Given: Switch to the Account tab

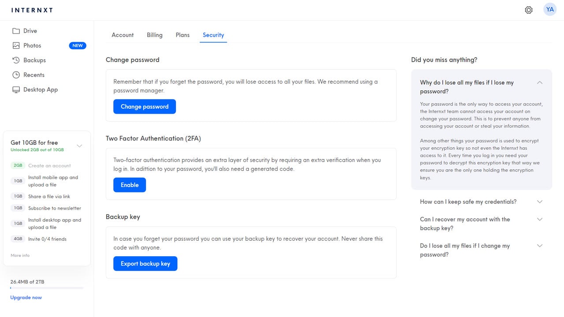Looking at the screenshot, I should (x=122, y=35).
